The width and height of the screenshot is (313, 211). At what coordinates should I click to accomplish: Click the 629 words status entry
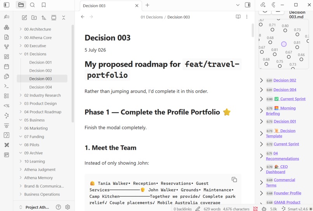(x=212, y=209)
